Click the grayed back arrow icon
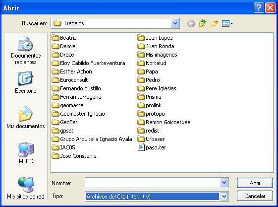The image size is (278, 207). tap(191, 23)
